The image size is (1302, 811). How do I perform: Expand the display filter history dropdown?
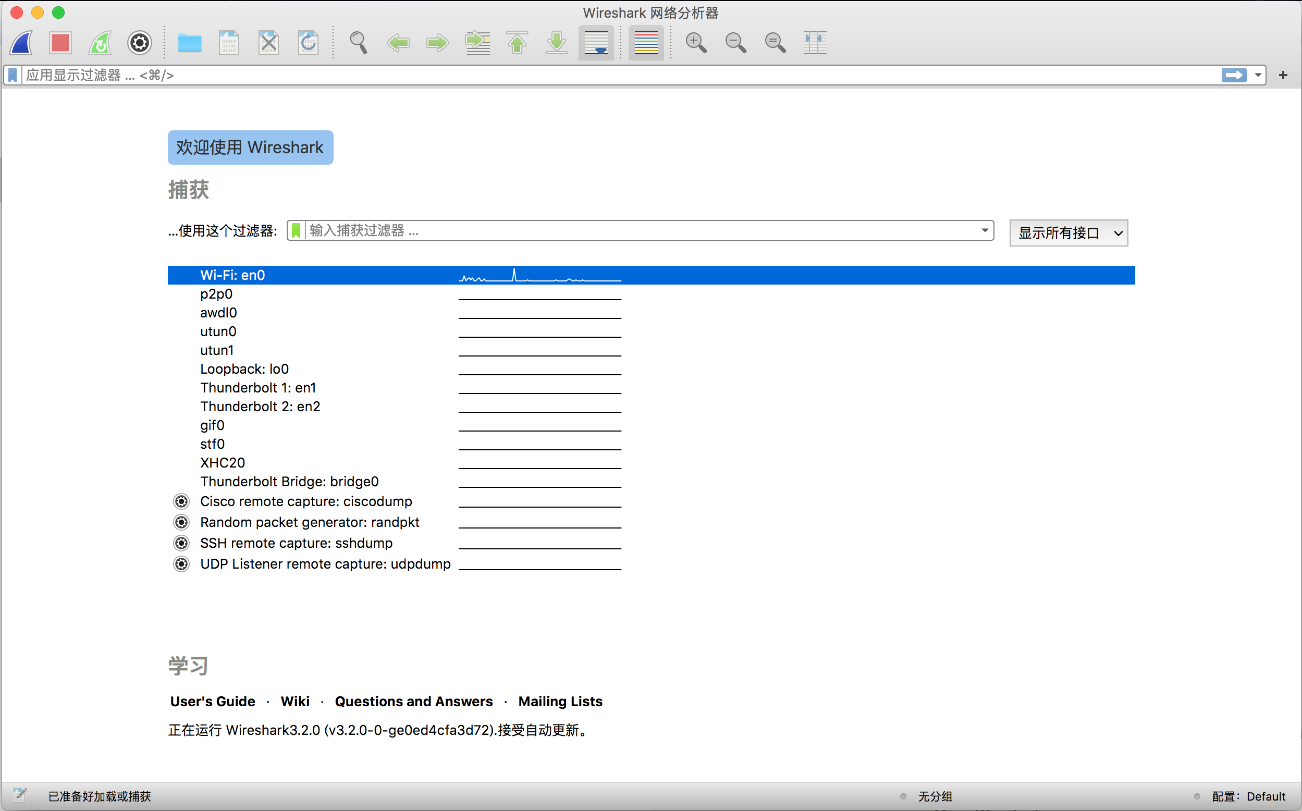1258,75
